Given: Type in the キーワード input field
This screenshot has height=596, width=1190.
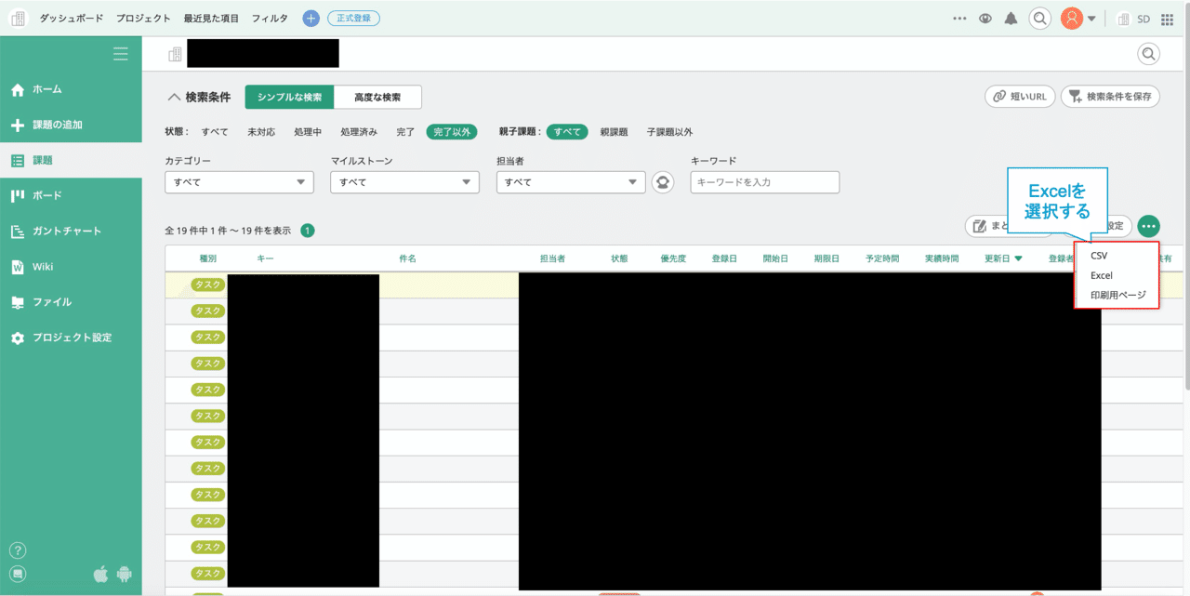Looking at the screenshot, I should (764, 182).
